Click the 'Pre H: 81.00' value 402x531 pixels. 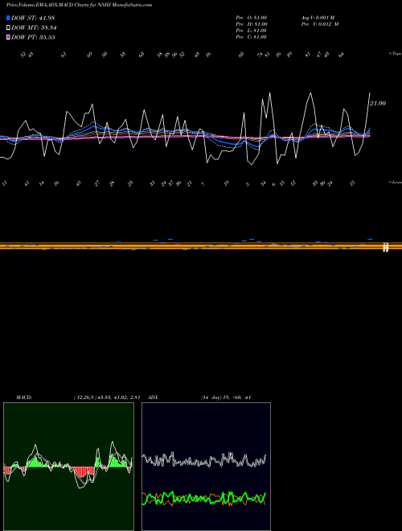tap(252, 24)
